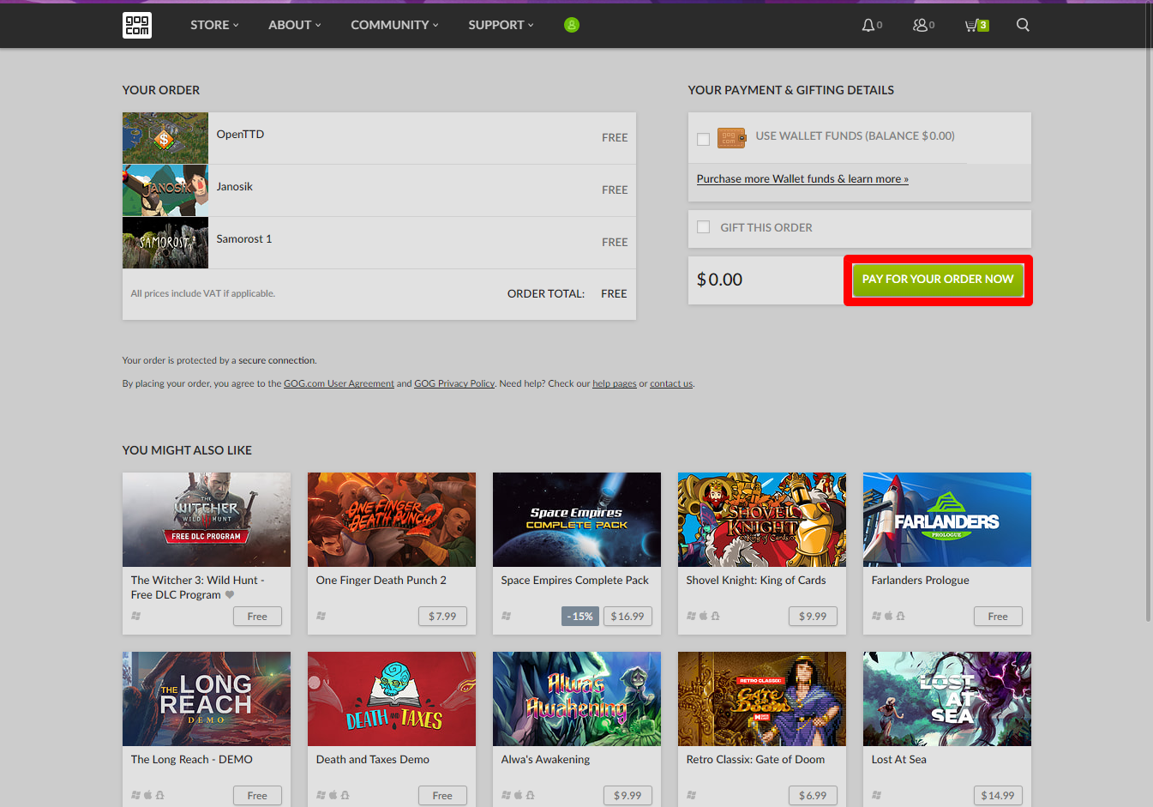Click $6.99 price on Retro Classix Gate of Doom
The image size is (1153, 807).
click(x=813, y=795)
